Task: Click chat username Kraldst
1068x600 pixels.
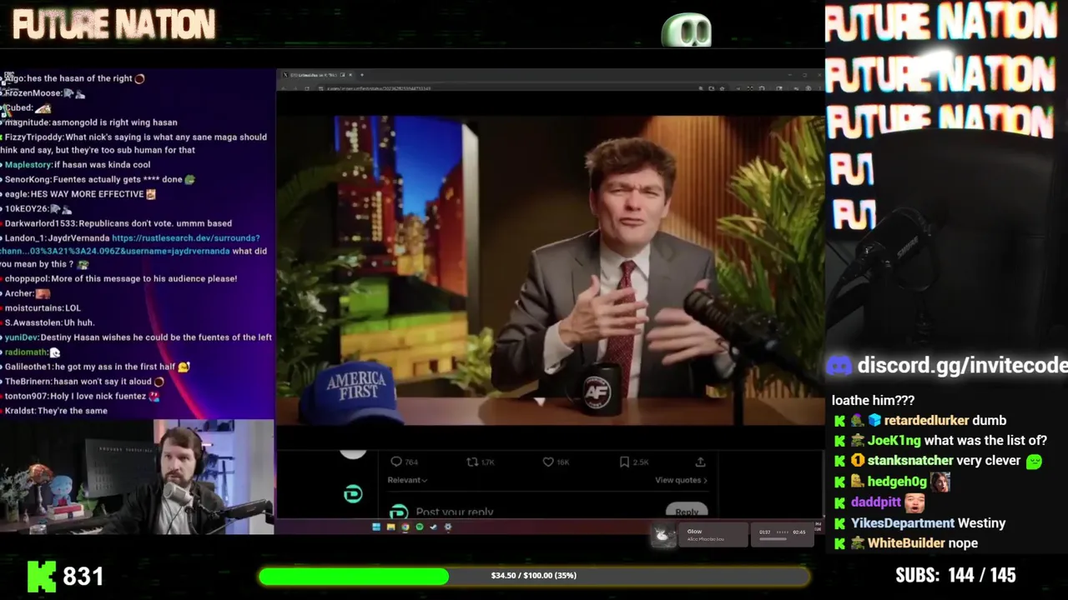Action: 20,410
